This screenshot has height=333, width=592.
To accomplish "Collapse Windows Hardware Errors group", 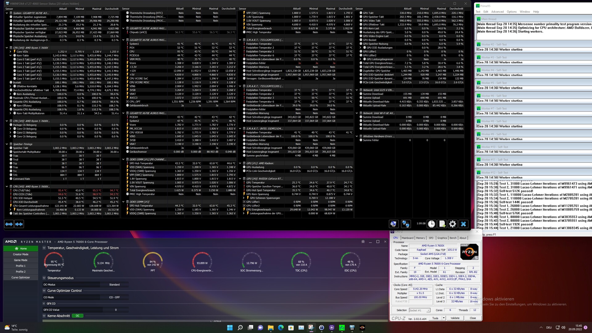I will tap(357, 137).
